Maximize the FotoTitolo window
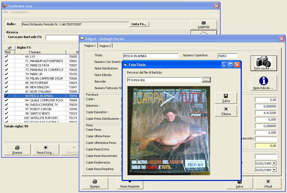The image size is (287, 193). pos(231,65)
